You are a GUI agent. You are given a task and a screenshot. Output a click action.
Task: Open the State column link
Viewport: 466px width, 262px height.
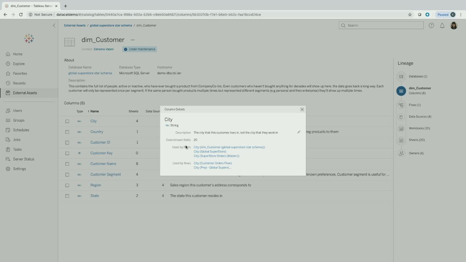coord(94,196)
